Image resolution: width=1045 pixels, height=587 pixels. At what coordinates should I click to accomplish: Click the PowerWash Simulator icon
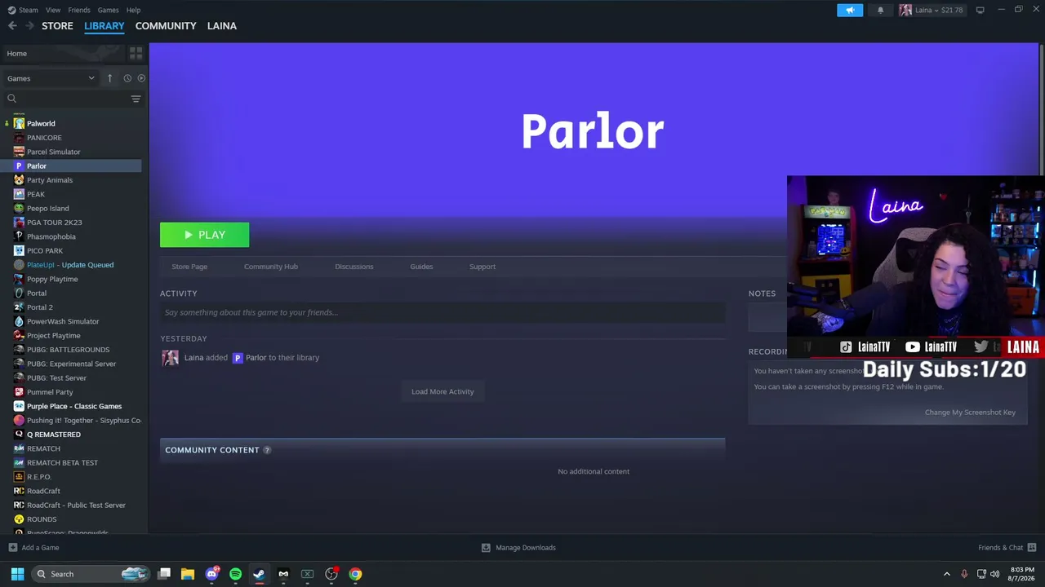19,321
